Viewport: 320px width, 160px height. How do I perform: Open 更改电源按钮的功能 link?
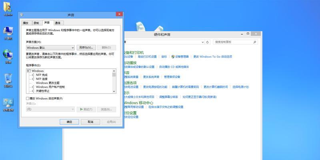(x=155, y=87)
